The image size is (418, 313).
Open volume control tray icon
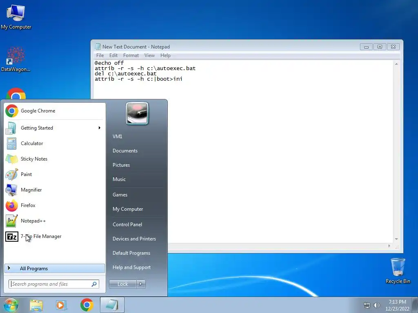coord(376,305)
